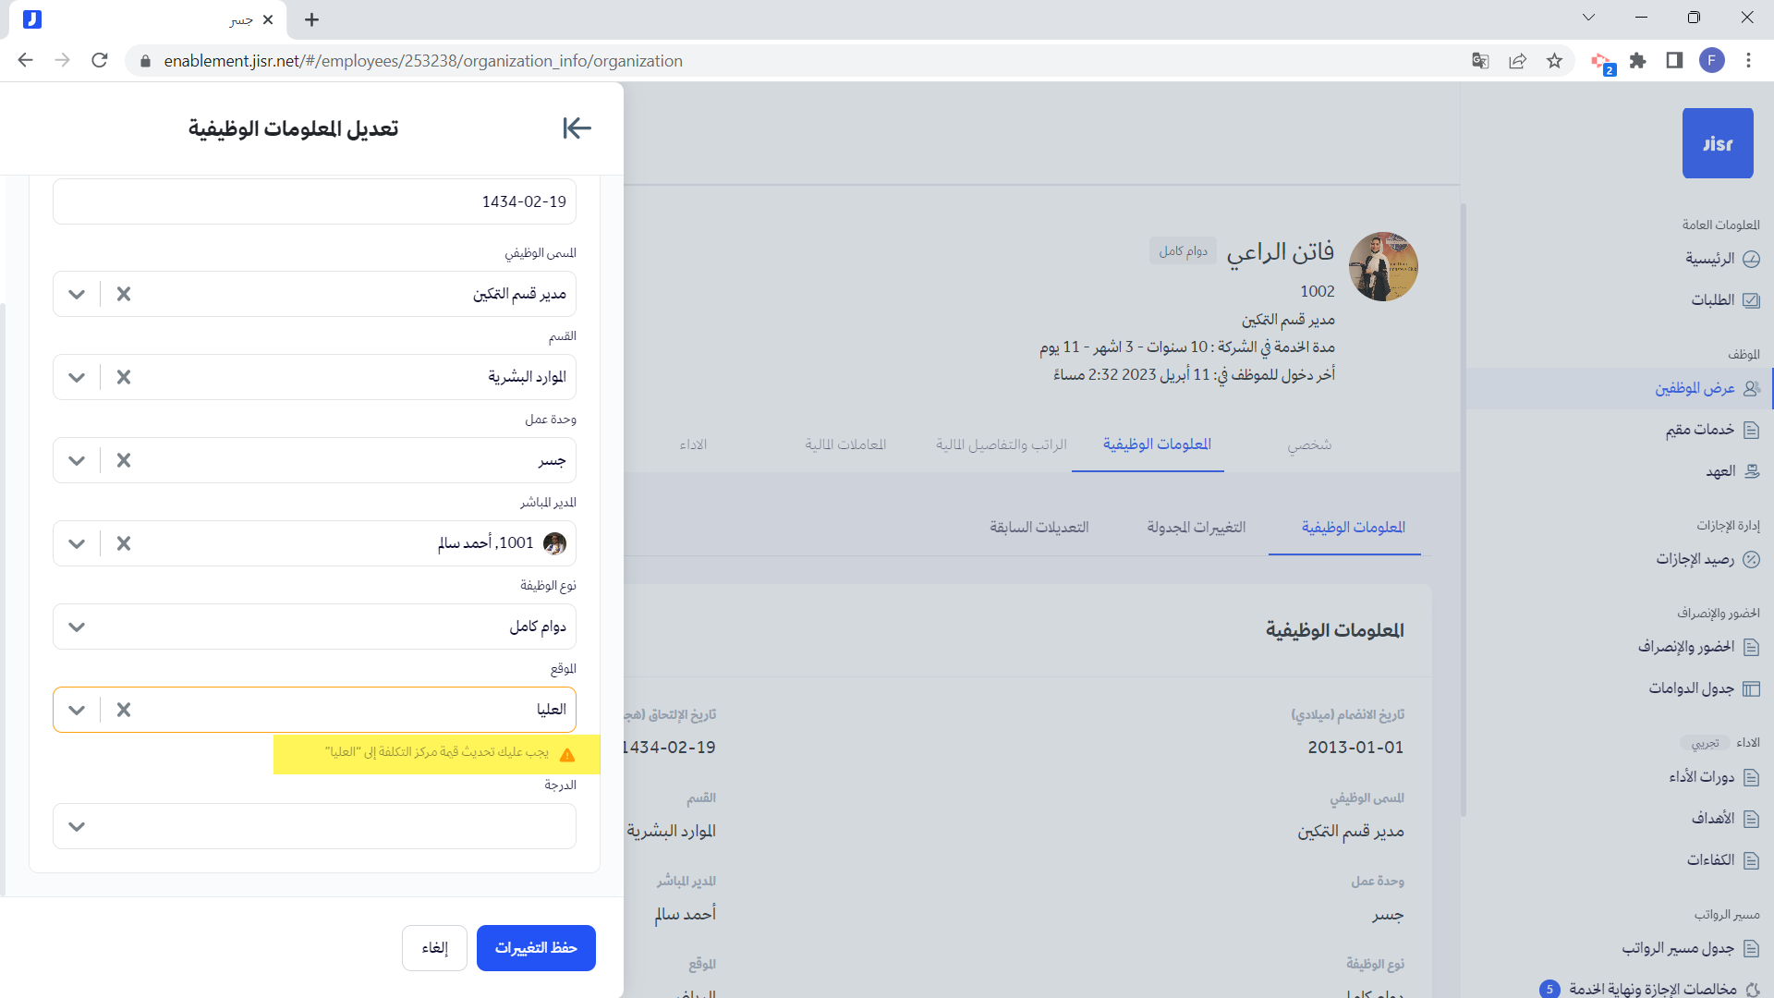Expand the grade (الدرجة) dropdown
1774x998 pixels.
pos(77,826)
